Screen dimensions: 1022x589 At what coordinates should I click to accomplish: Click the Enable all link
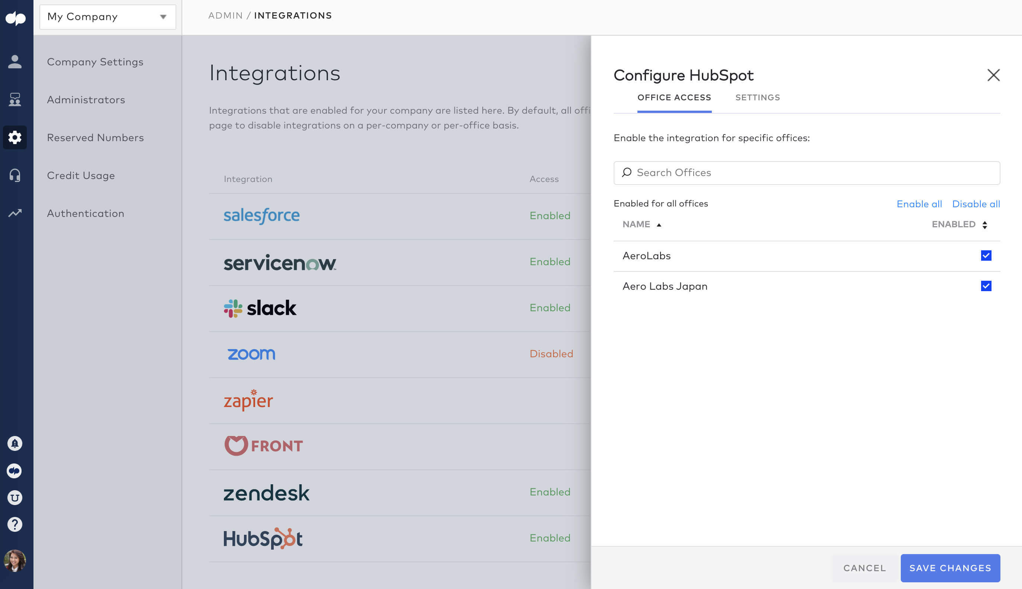[919, 204]
